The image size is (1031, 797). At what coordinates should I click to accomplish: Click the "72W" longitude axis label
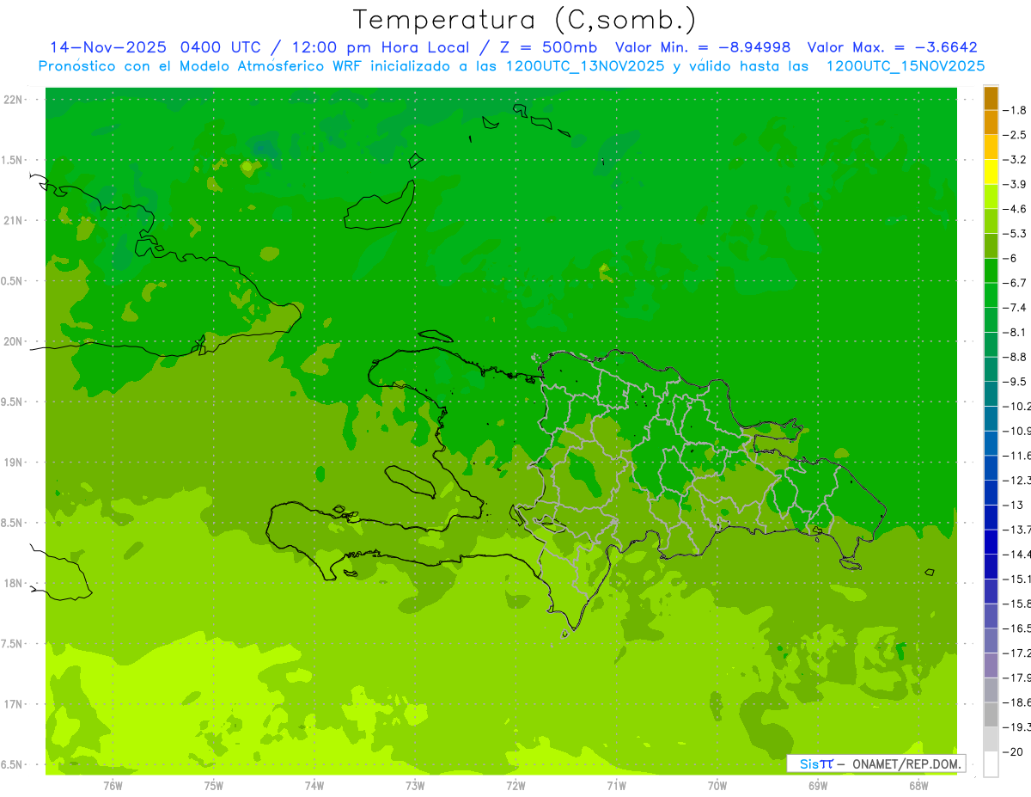coord(515,785)
